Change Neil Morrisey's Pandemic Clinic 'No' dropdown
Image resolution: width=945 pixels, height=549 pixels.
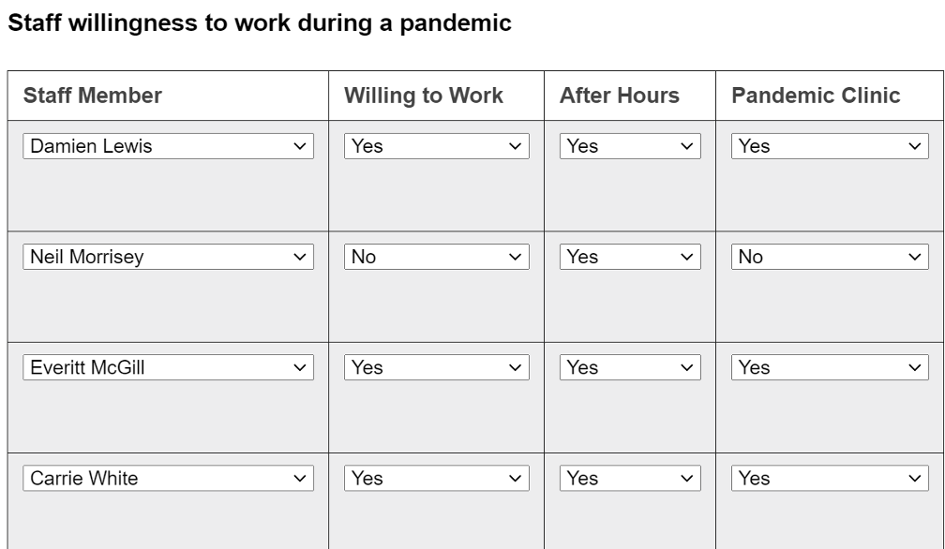[x=830, y=257]
